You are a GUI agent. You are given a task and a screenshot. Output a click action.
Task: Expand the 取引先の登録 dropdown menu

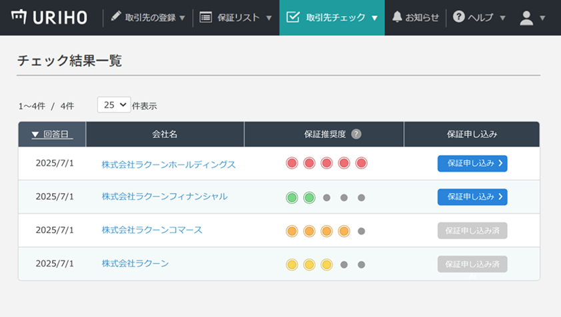pyautogui.click(x=183, y=18)
